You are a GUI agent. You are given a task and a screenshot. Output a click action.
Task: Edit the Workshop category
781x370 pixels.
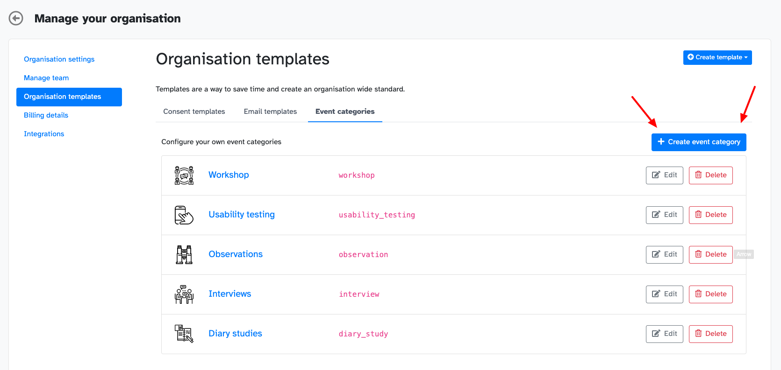tap(664, 175)
